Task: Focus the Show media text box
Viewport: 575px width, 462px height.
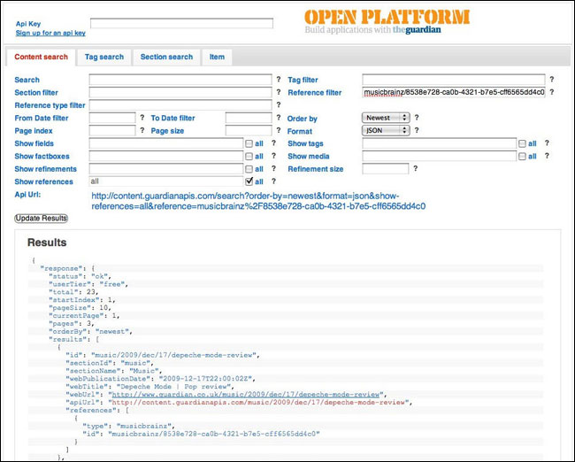Action: pos(440,156)
